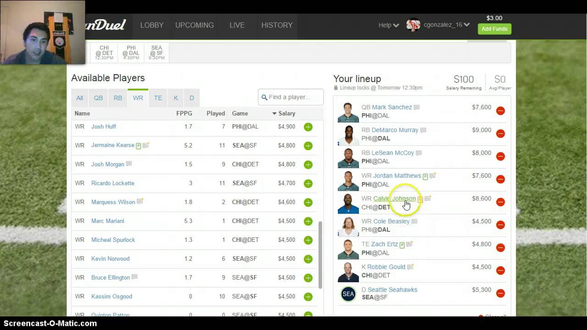Screen dimensions: 587x330
Task: Click the probable status badge beside Jermaine Kearse
Action: (138, 146)
